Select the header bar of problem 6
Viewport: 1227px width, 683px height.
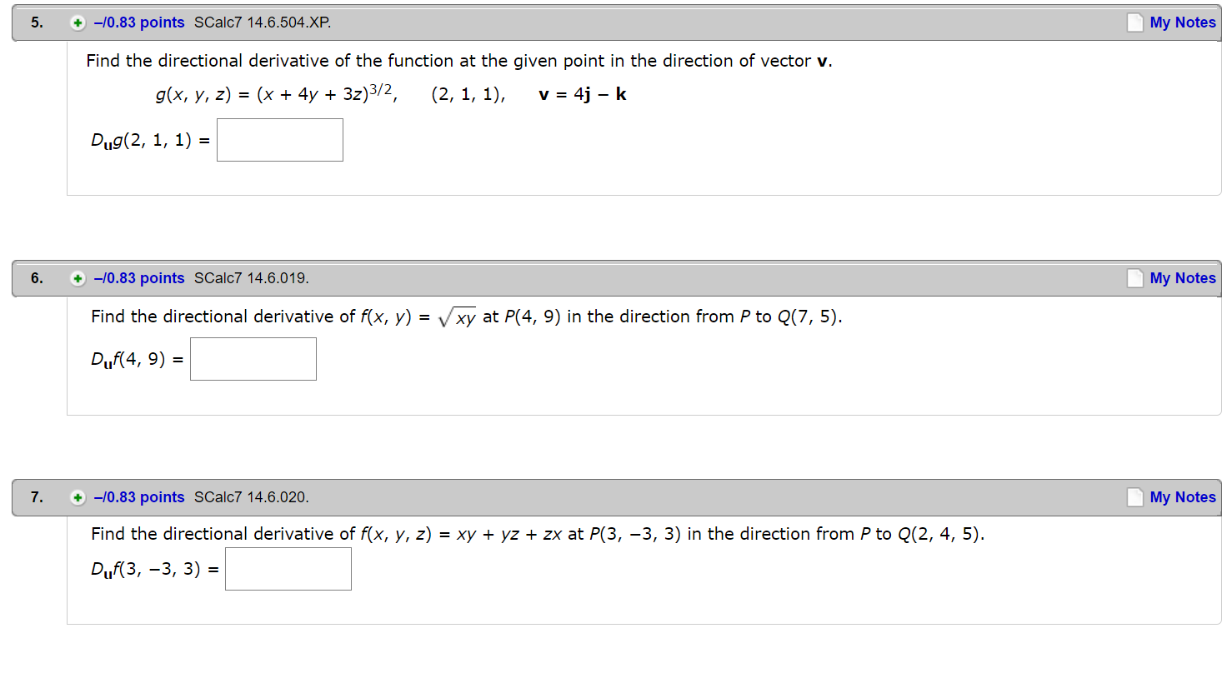click(583, 278)
